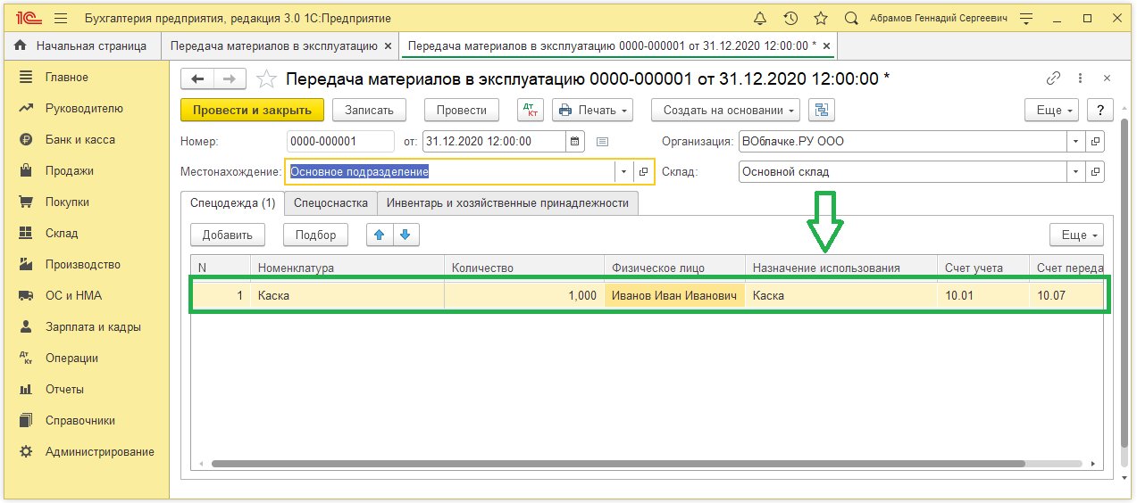
Task: Click the home icon on Начальная страница tab
Action: (x=21, y=45)
